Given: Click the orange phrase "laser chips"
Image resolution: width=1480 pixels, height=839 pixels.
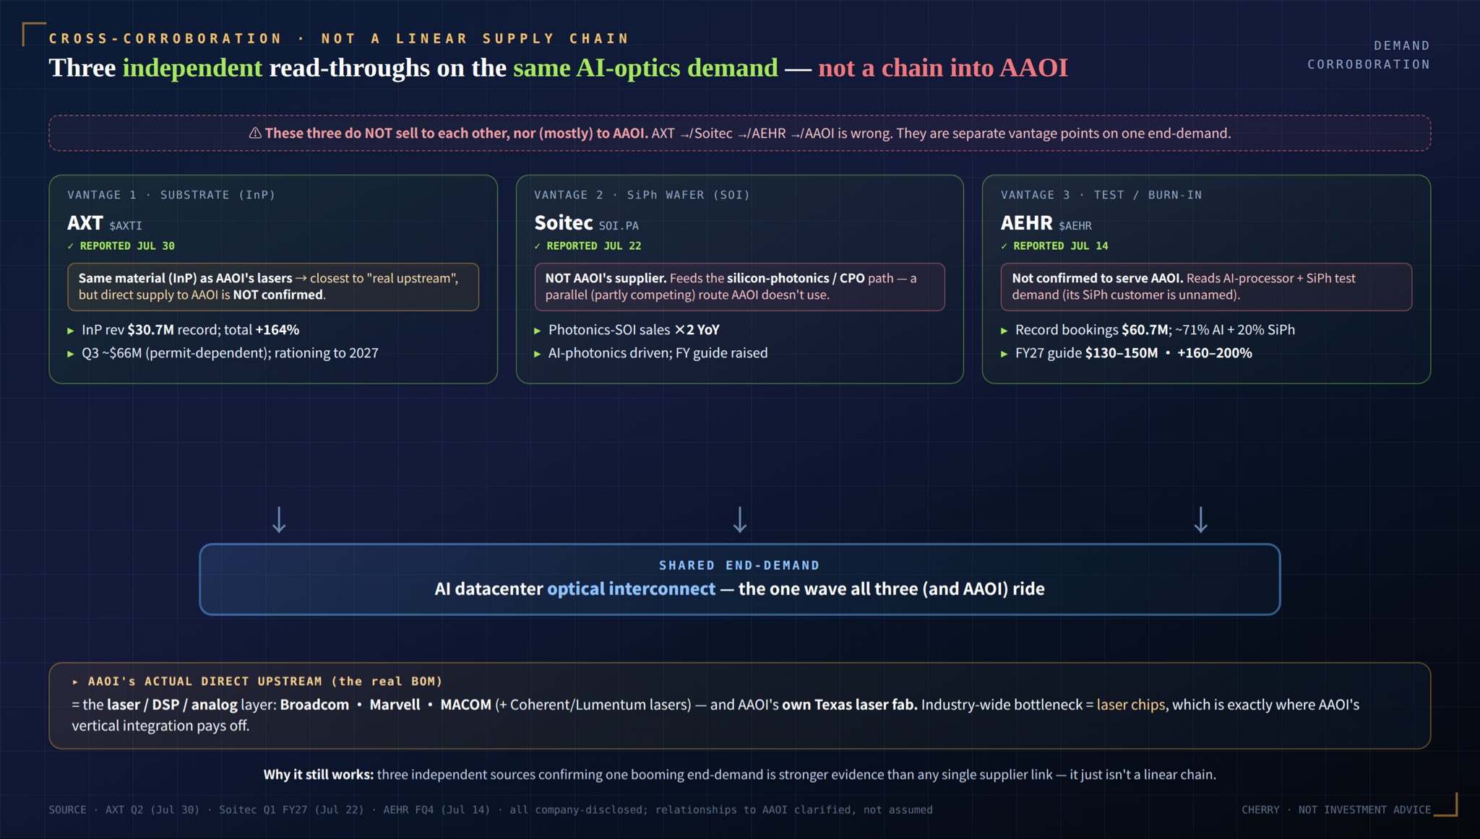Looking at the screenshot, I should 1131,705.
